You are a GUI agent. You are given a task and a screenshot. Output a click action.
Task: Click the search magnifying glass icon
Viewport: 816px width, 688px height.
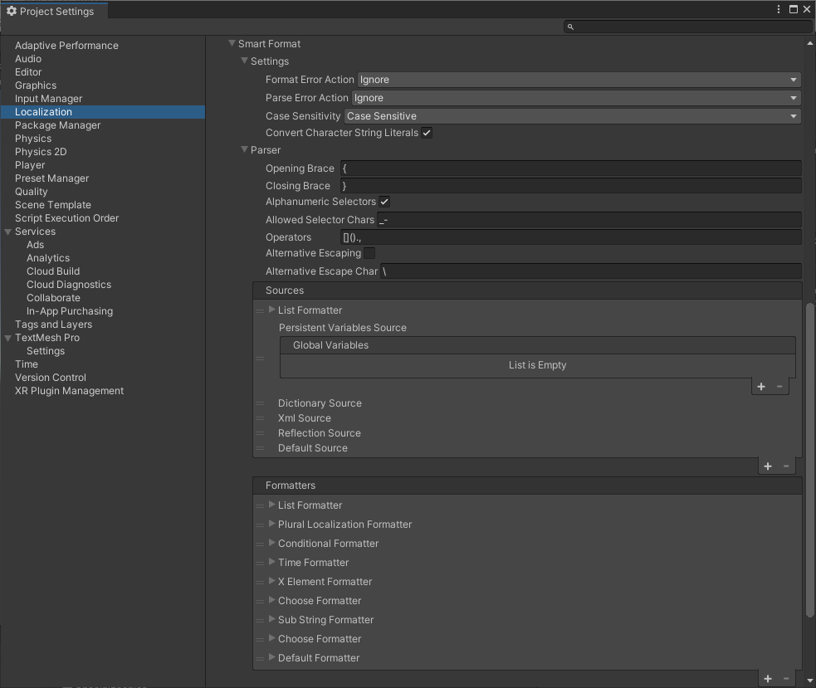pos(569,27)
